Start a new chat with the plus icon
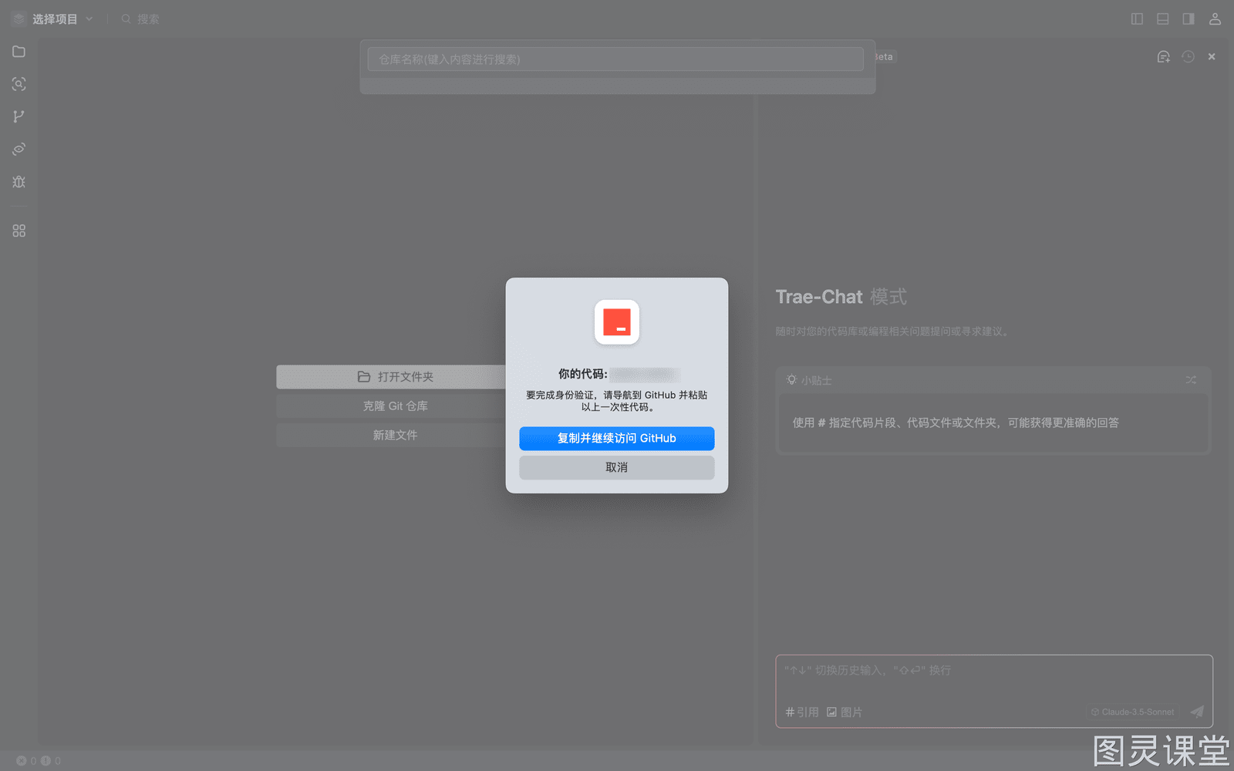Viewport: 1234px width, 771px height. click(1164, 56)
